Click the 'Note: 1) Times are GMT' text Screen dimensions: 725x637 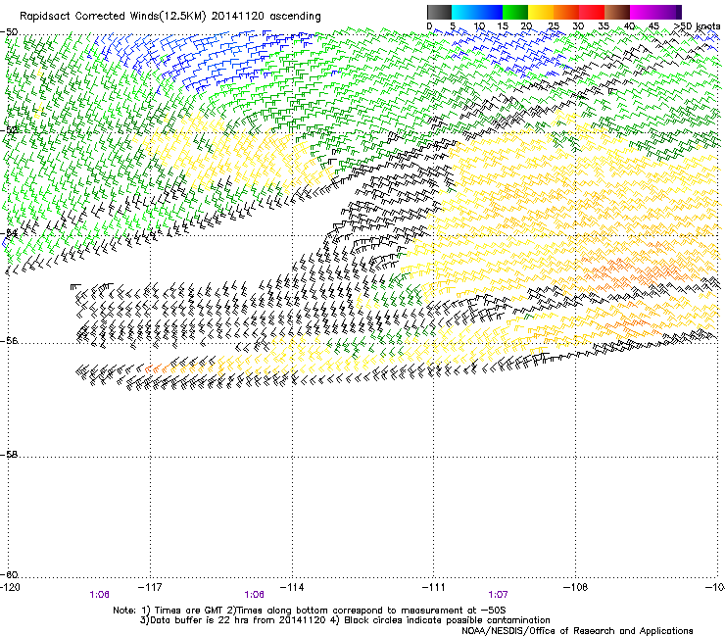[169, 611]
